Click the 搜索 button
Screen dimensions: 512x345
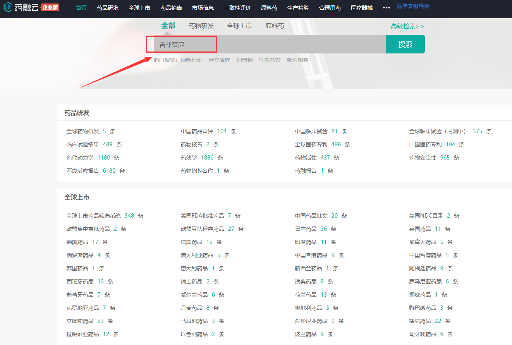(405, 44)
